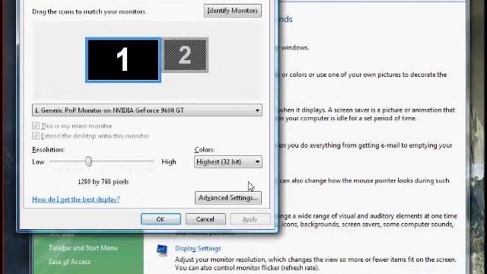The image size is (487, 274).
Task: Open Ease of Access link
Action: pyautogui.click(x=69, y=262)
